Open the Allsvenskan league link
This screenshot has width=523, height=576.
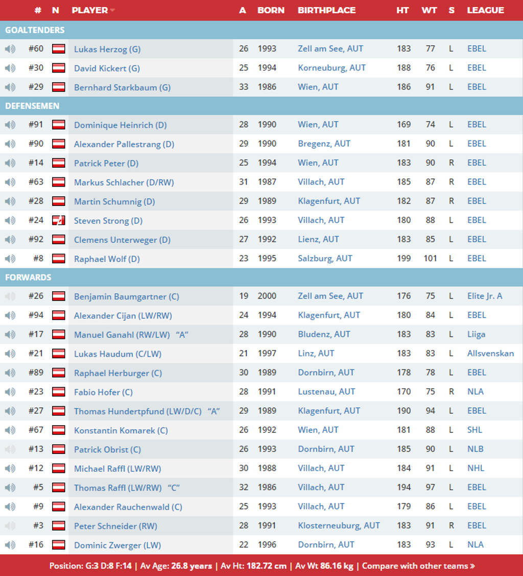[x=490, y=353]
